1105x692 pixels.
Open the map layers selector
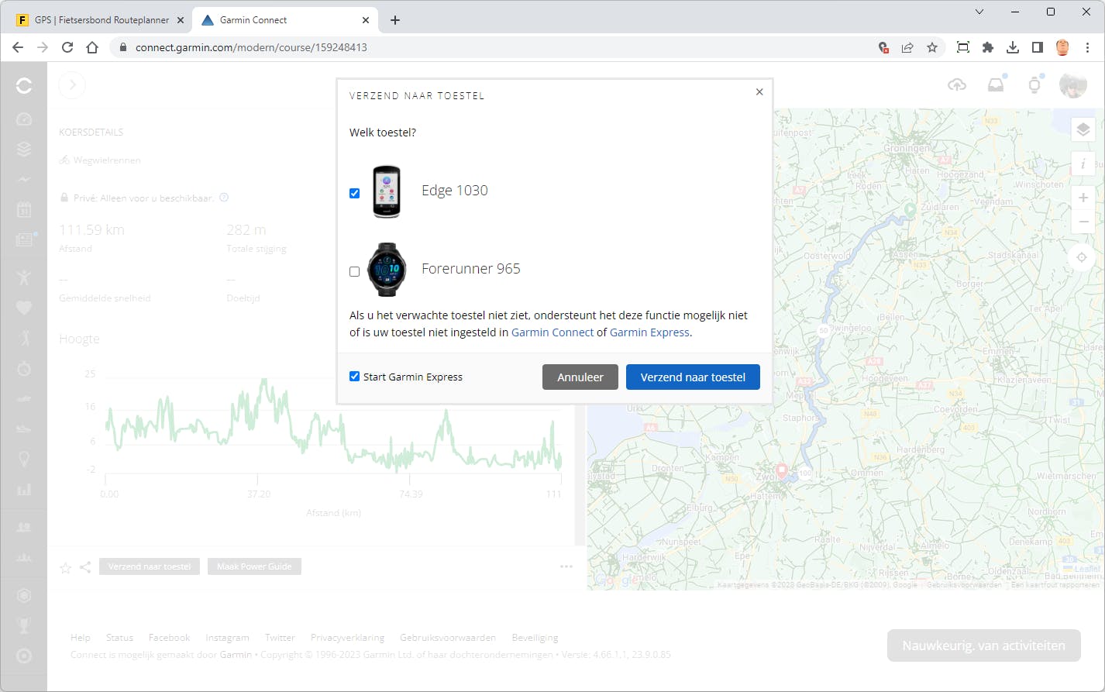click(x=1083, y=129)
